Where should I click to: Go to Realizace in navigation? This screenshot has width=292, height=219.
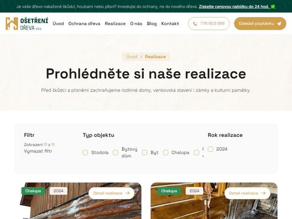115,23
